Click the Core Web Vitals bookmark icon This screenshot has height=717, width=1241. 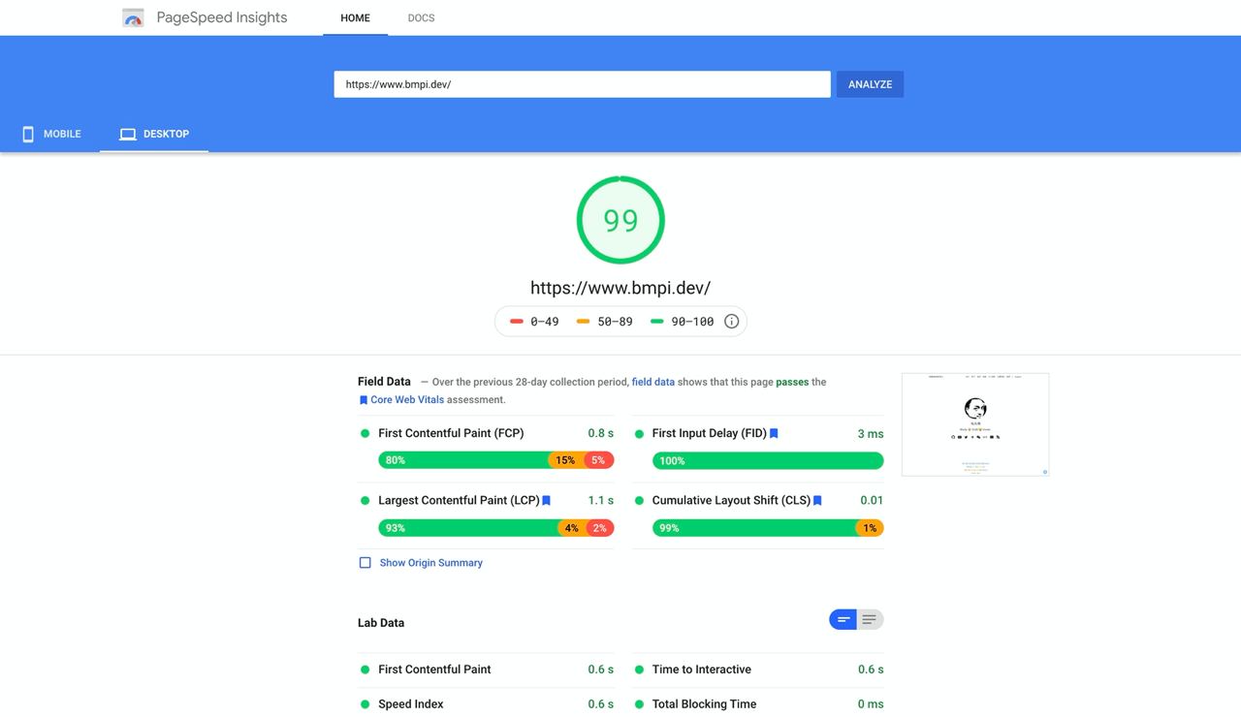click(364, 400)
